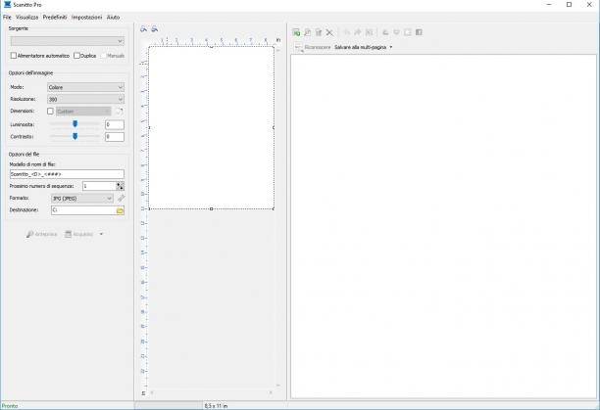Click the Sorgente group label
The width and height of the screenshot is (600, 410).
pyautogui.click(x=19, y=28)
